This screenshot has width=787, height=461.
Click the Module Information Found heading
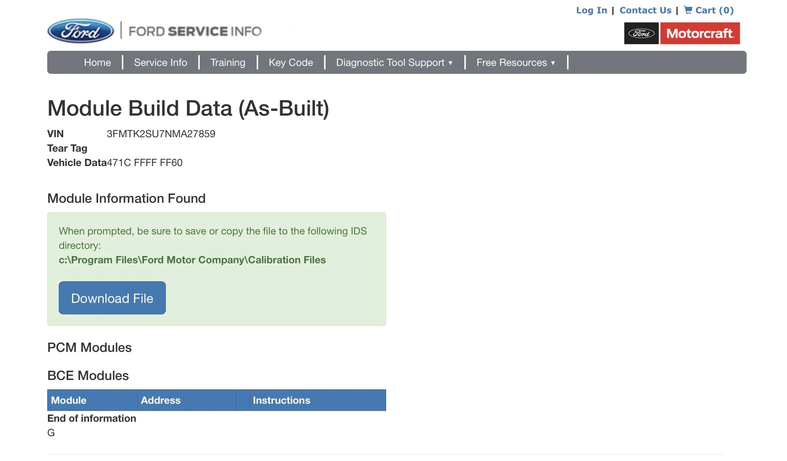(x=126, y=198)
